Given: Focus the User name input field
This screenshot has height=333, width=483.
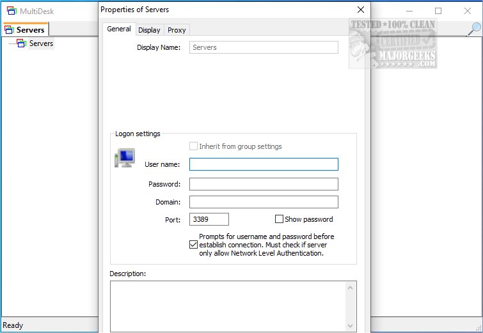Looking at the screenshot, I should (264, 164).
